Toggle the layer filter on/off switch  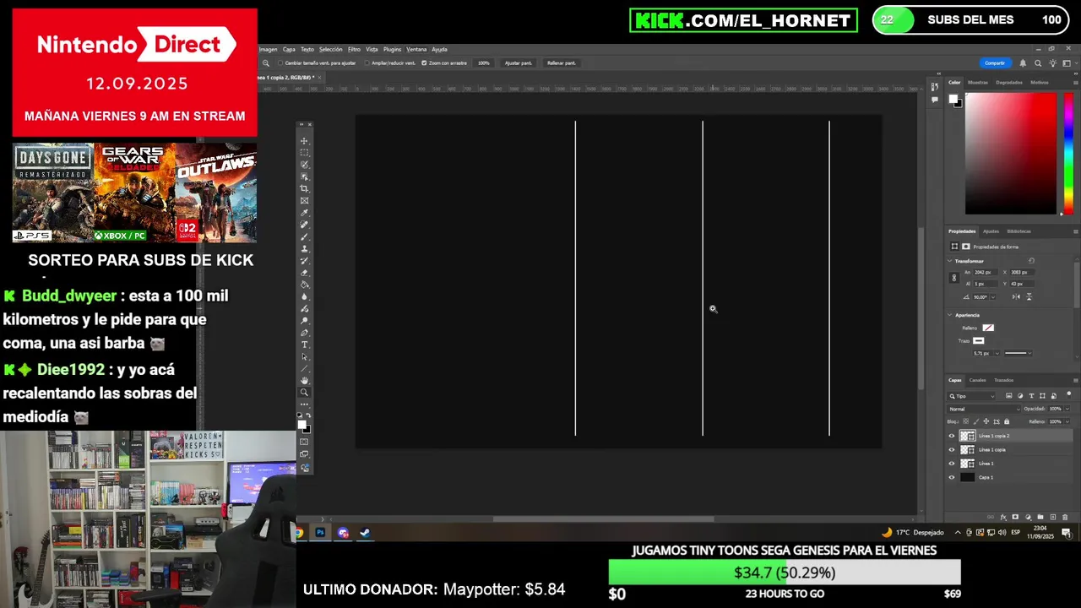[1068, 394]
